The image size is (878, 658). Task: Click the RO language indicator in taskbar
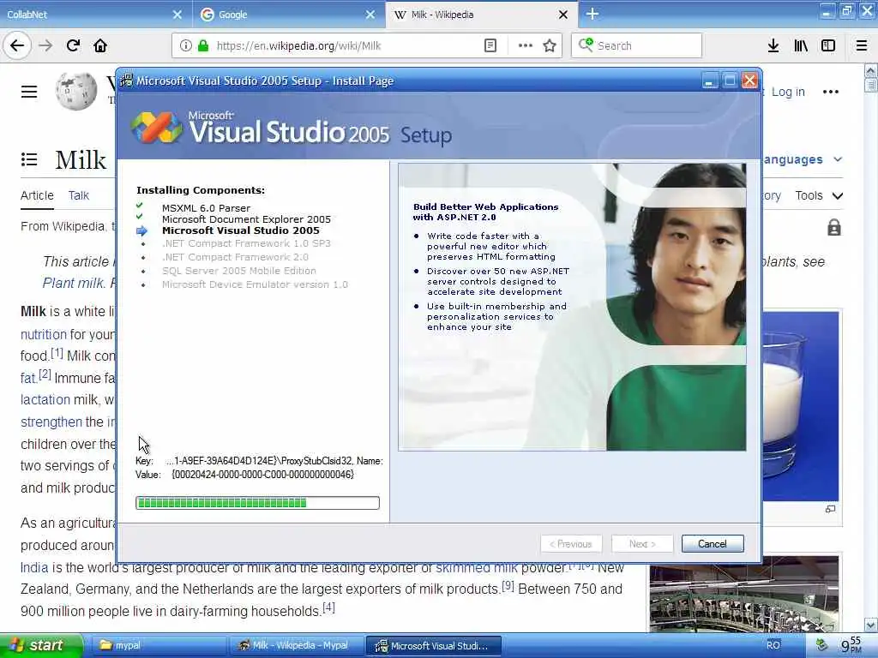click(x=773, y=645)
